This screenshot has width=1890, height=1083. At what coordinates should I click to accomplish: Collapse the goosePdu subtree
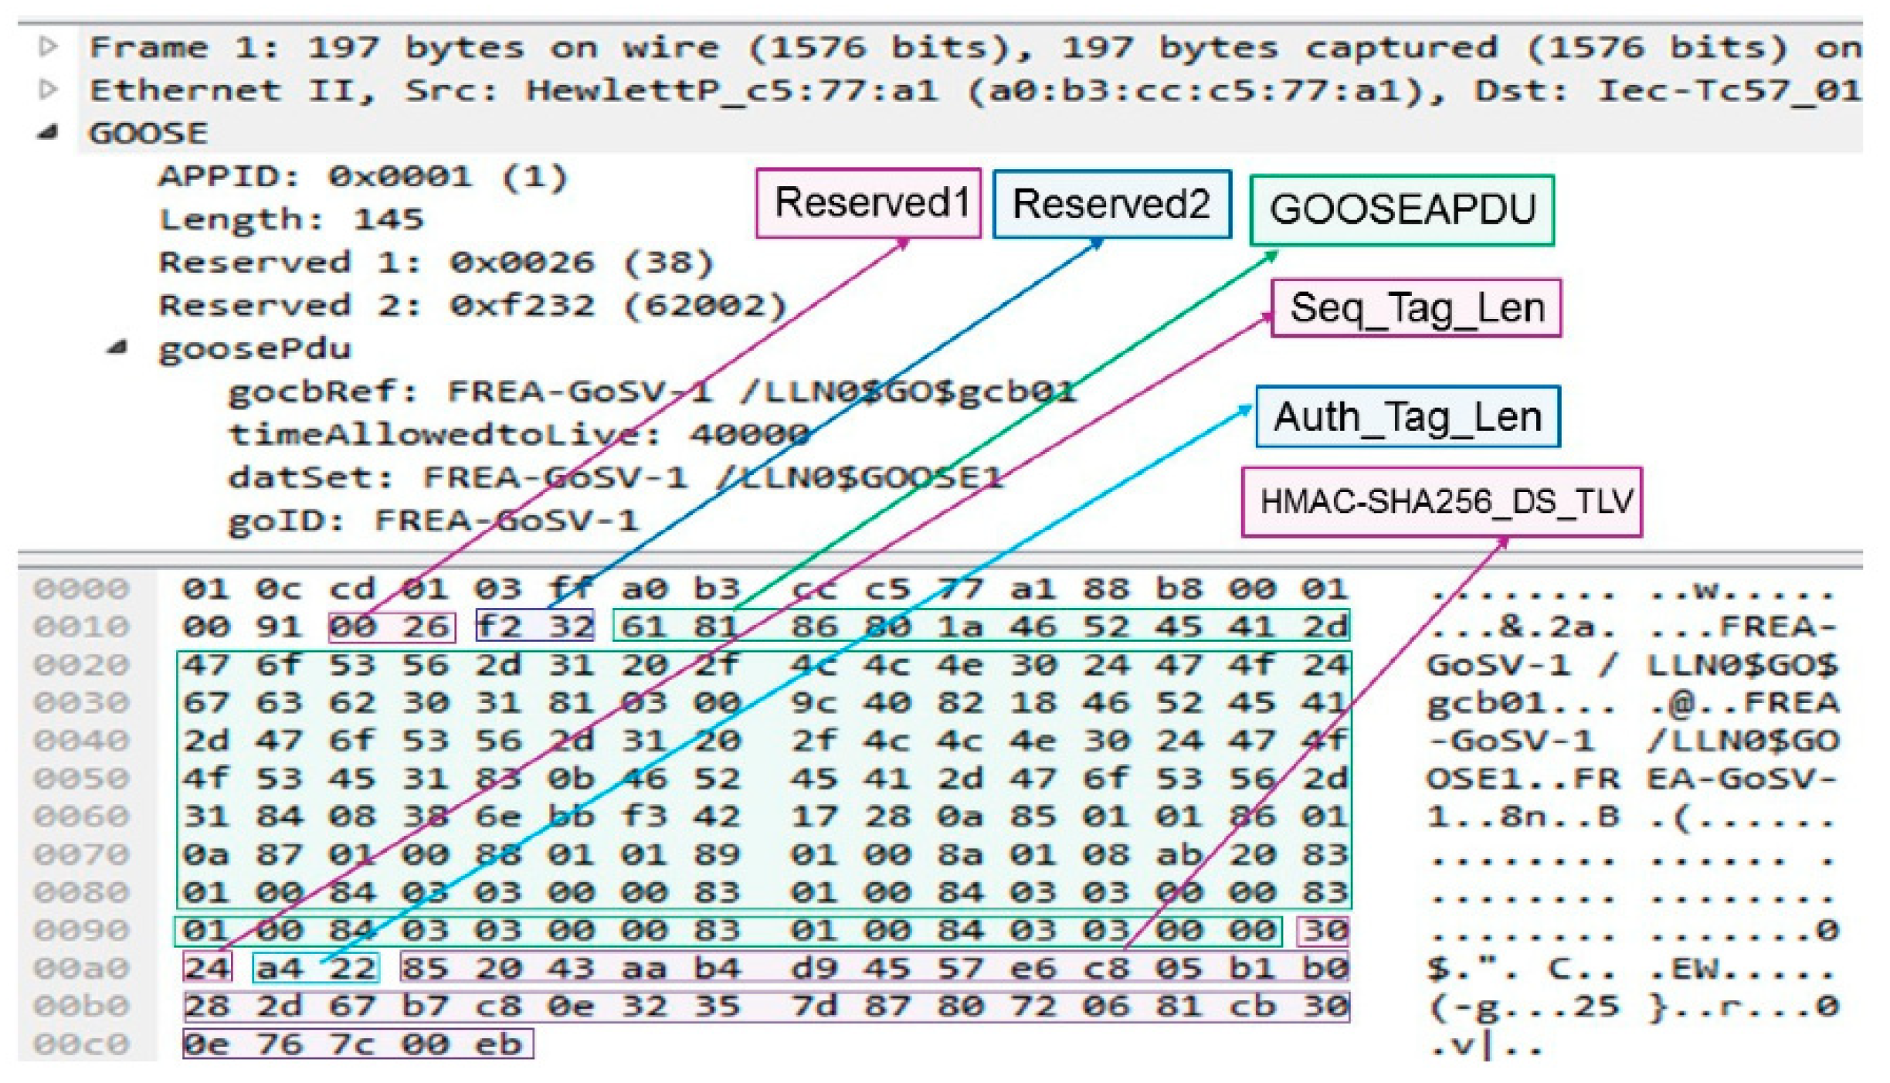tap(117, 348)
